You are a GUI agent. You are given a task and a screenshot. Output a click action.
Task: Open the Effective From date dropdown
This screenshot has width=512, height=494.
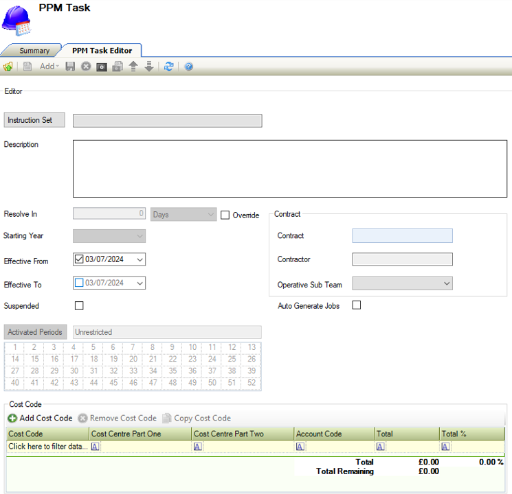[140, 259]
